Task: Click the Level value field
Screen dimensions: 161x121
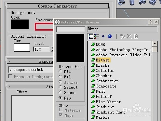Action: pos(41,49)
